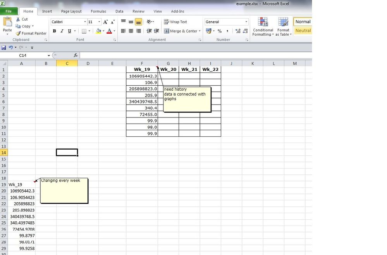Toggle Bold formatting
387x255 pixels.
pos(54,31)
